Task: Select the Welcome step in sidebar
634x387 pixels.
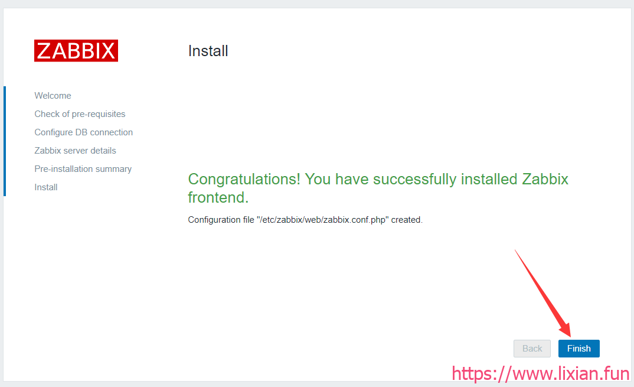Action: pyautogui.click(x=53, y=96)
